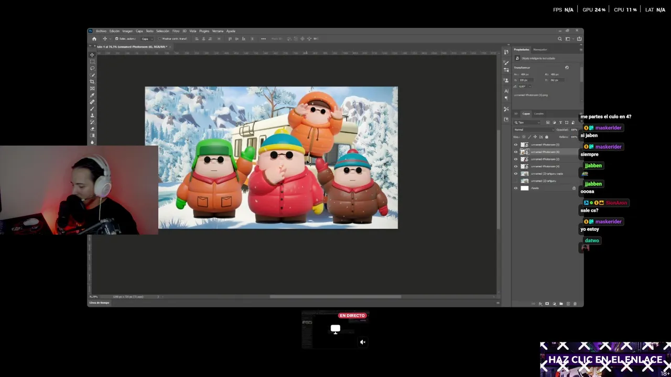This screenshot has width=671, height=377.
Task: Hide the unnamed-Photoroom (2) layer
Action: (x=516, y=159)
